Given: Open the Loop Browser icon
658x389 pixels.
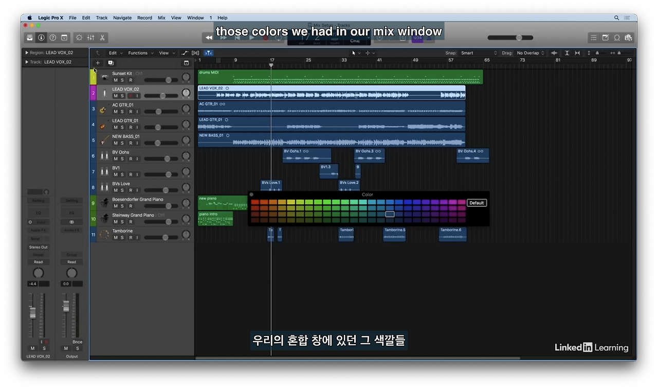Looking at the screenshot, I should [x=616, y=38].
